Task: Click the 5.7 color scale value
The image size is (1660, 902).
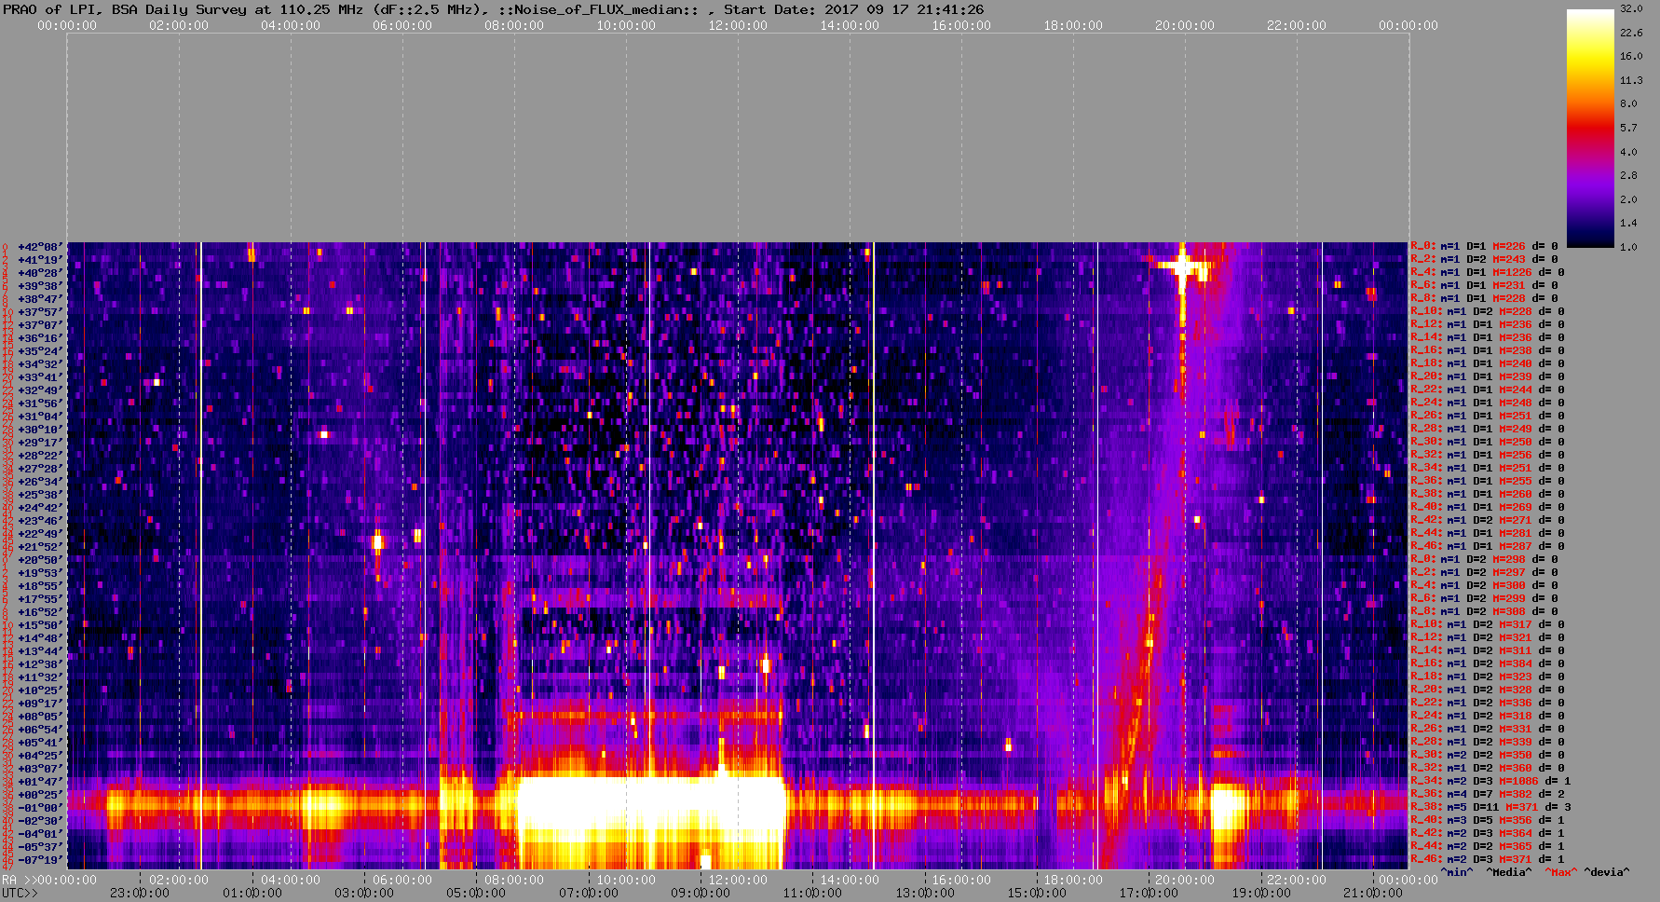Action: click(1628, 128)
